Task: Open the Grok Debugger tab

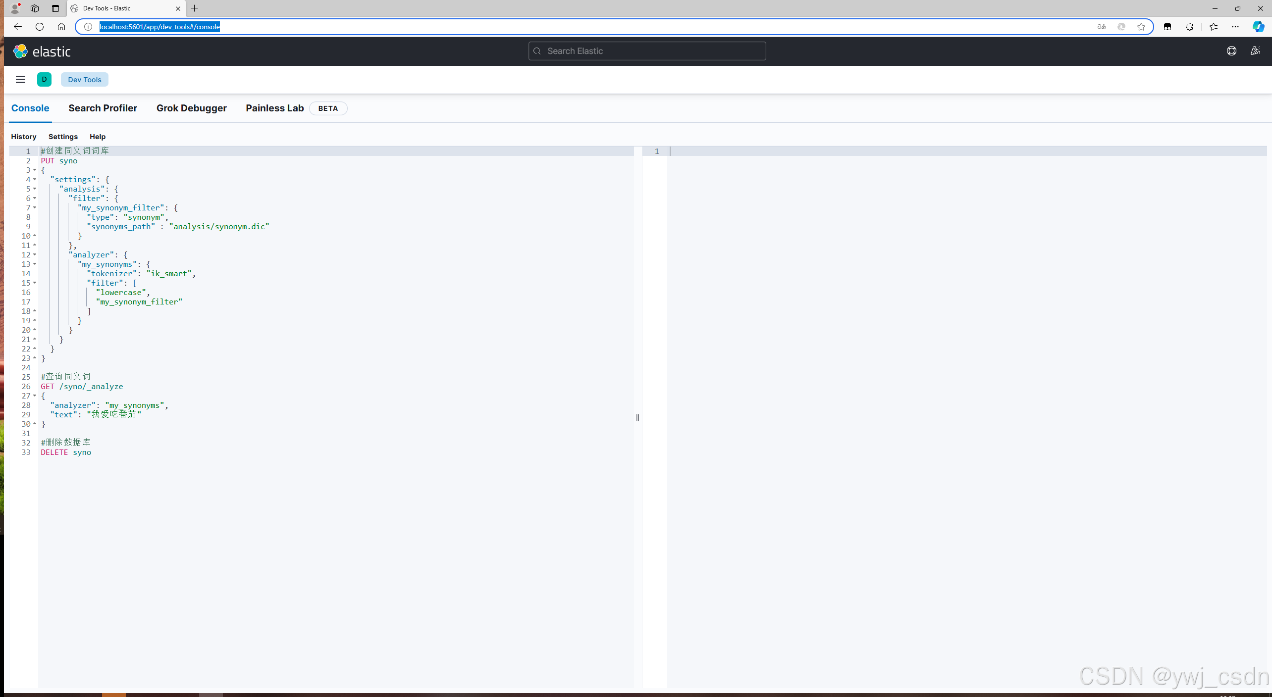Action: point(191,108)
